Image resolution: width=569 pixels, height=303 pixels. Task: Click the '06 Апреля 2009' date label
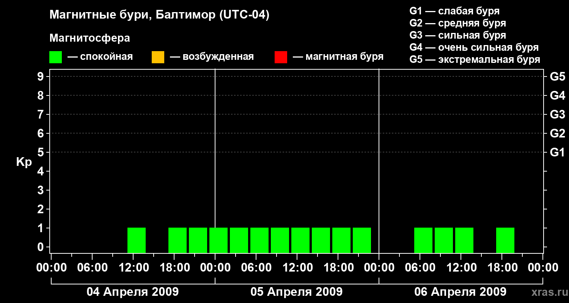461,292
